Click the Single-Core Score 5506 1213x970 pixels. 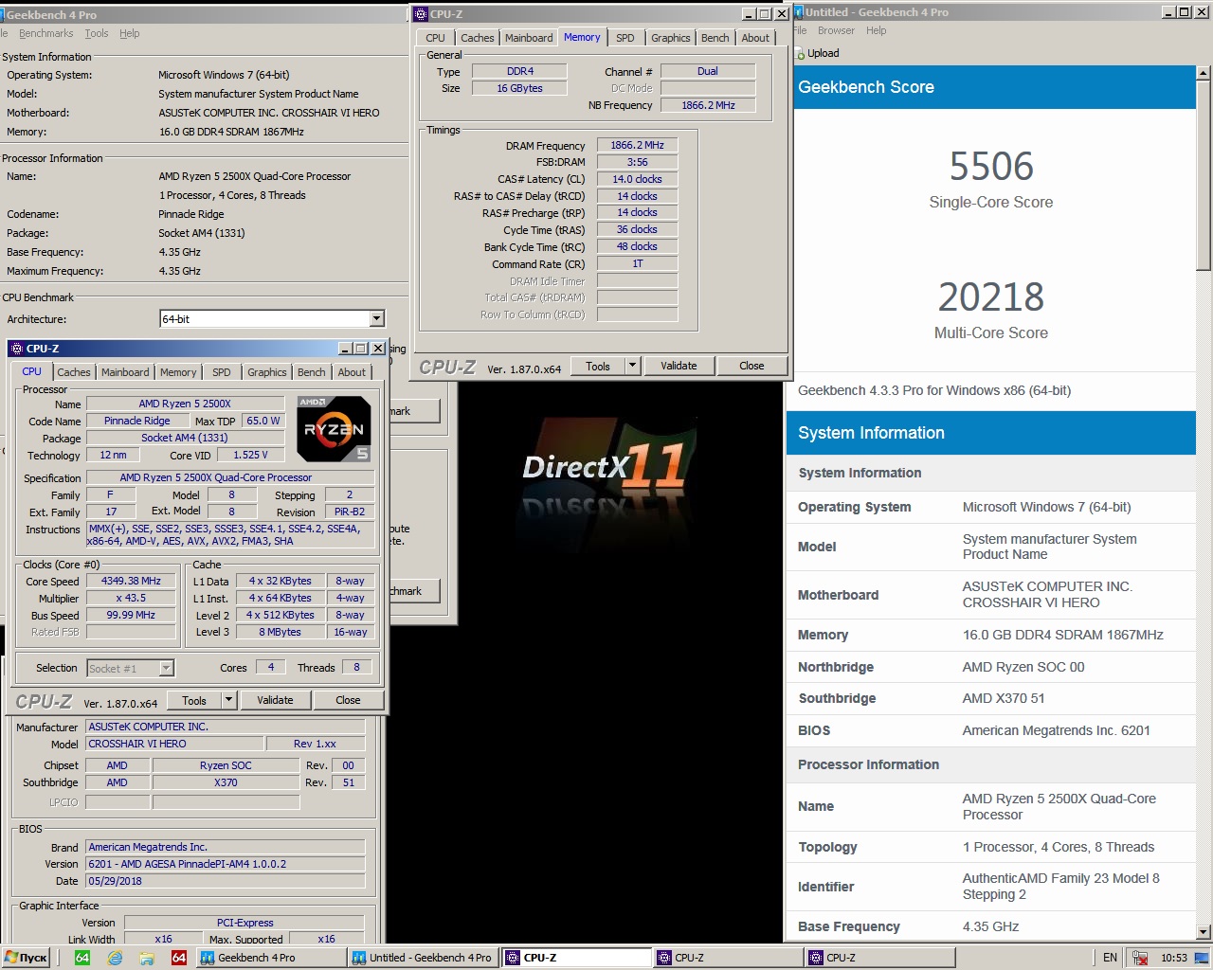coord(991,167)
